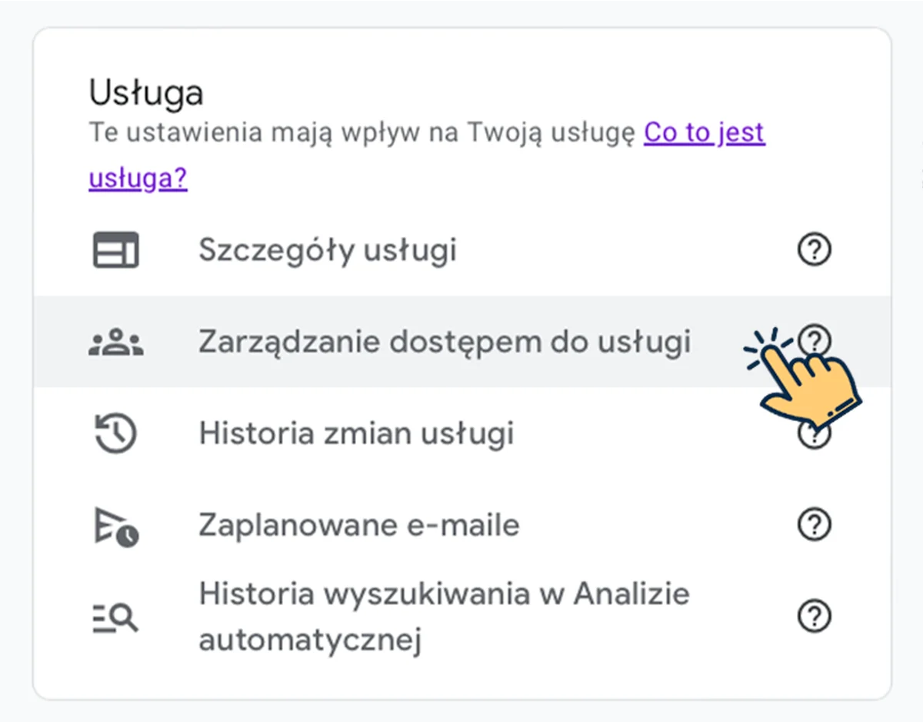Image resolution: width=923 pixels, height=722 pixels.
Task: Select the scheduled email icon next to Zaplanowane e-maile
Action: [115, 524]
